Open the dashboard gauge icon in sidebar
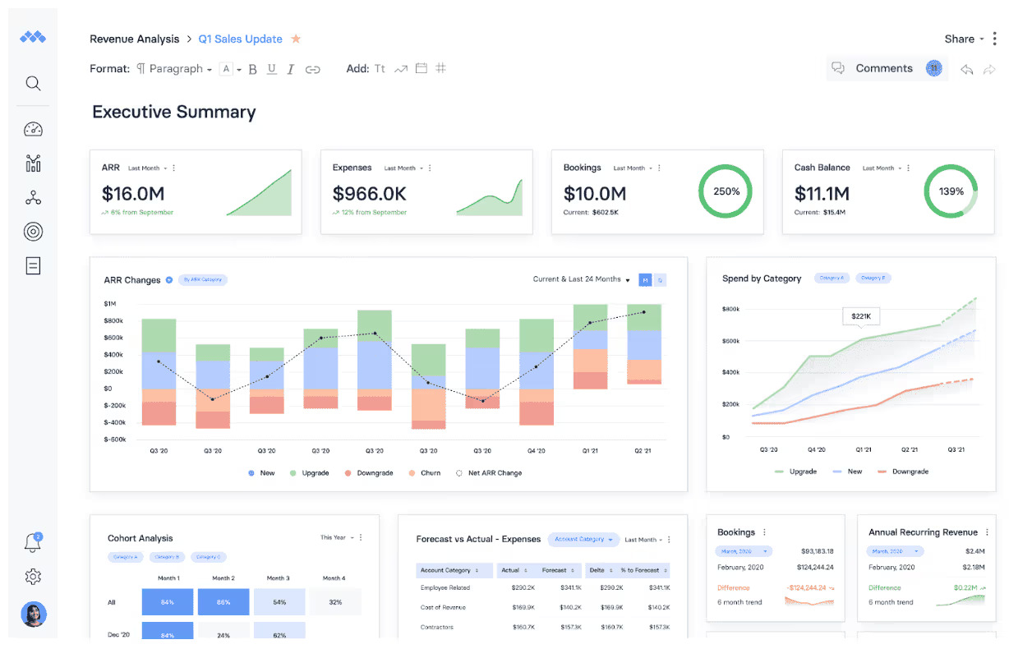1009x649 pixels. [x=33, y=129]
